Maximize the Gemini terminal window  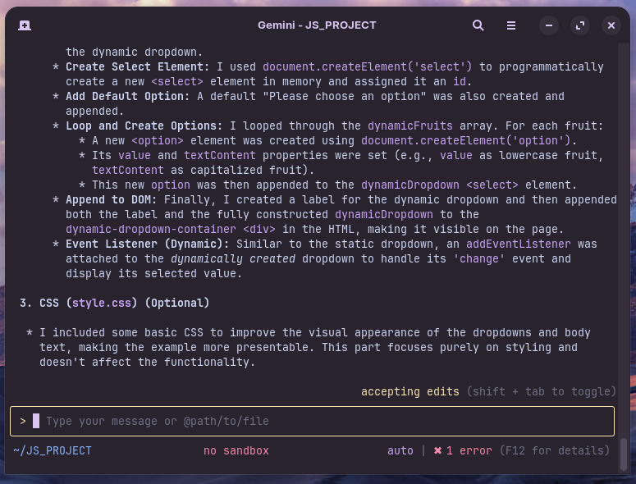pos(580,25)
